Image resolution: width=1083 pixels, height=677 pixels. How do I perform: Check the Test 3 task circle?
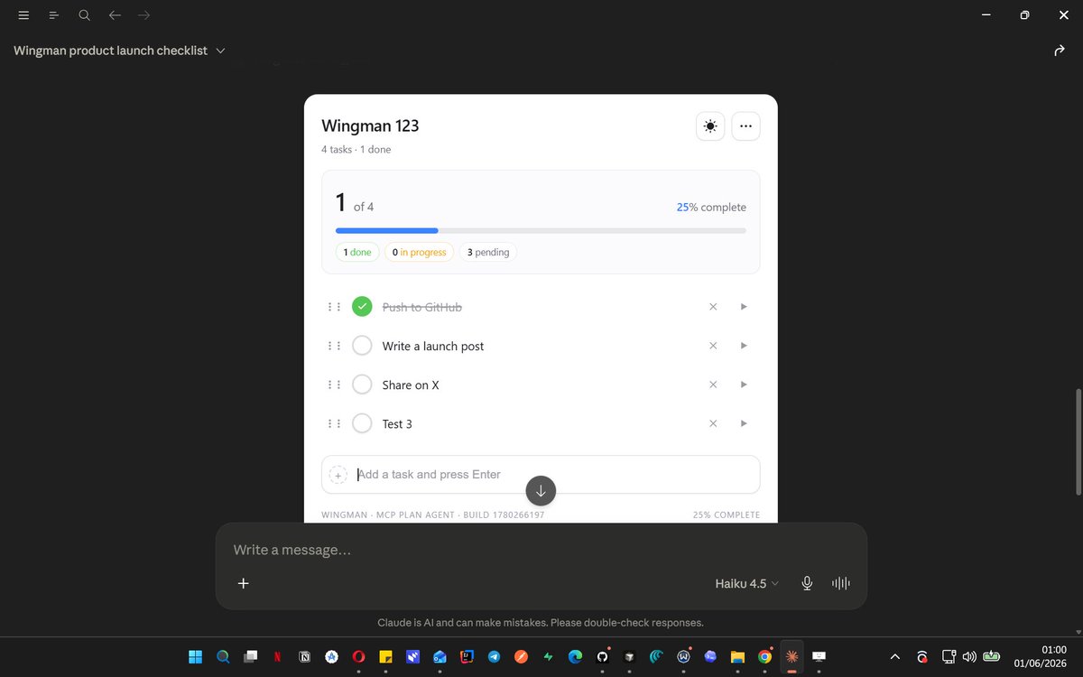pyautogui.click(x=362, y=423)
